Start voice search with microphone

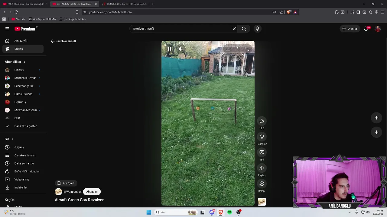tap(258, 29)
